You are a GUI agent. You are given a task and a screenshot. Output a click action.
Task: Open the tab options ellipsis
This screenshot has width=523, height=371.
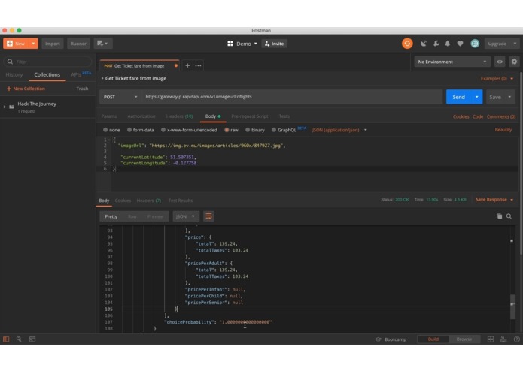tap(198, 65)
